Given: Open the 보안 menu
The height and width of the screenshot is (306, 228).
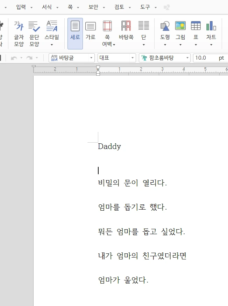Looking at the screenshot, I should [93, 7].
